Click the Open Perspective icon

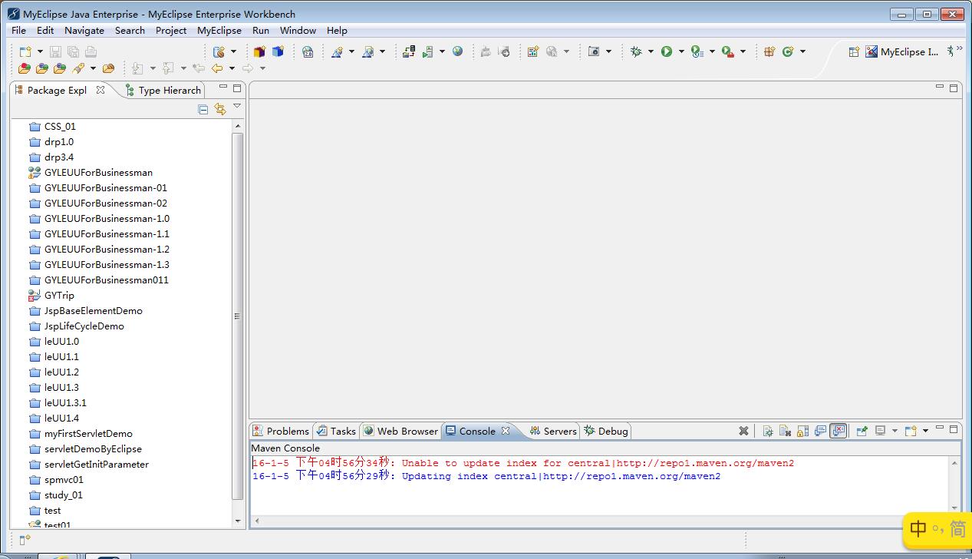(854, 51)
